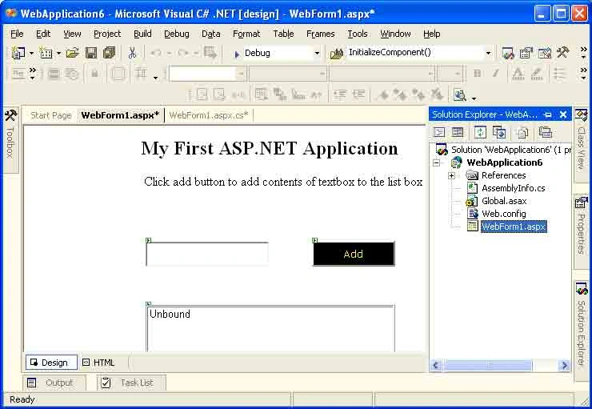Click the Refresh icon in Solution Explorer
The width and height of the screenshot is (592, 409).
click(480, 132)
